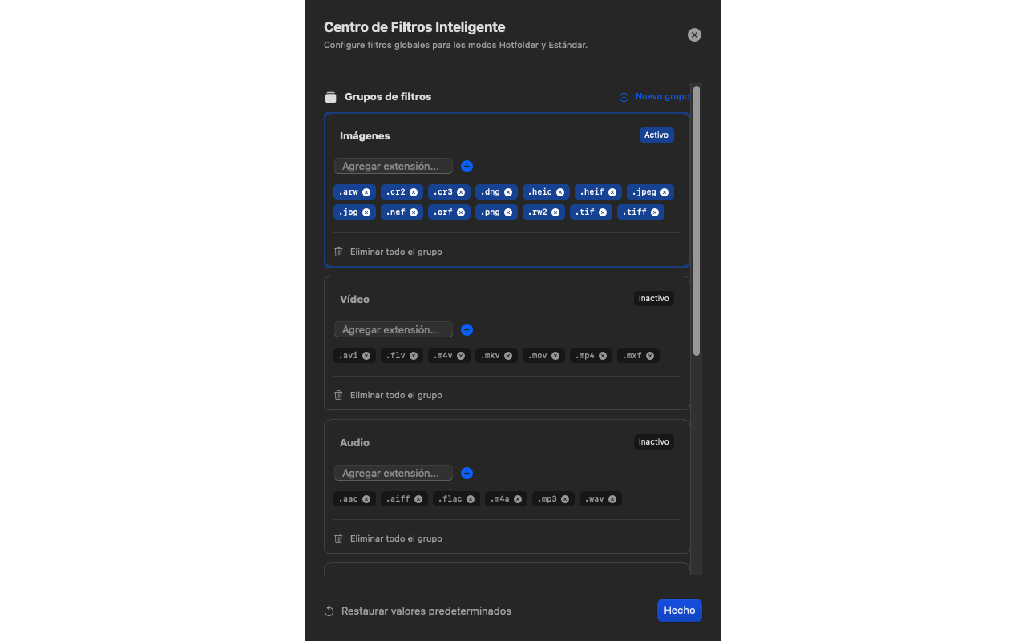Focus the Agregar extensión field in Vídeo
The image size is (1026, 641).
[x=394, y=330]
